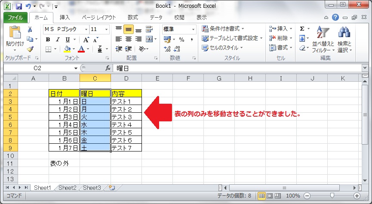Click the Undo icon
Image resolution: width=372 pixels, height=204 pixels.
coord(28,6)
